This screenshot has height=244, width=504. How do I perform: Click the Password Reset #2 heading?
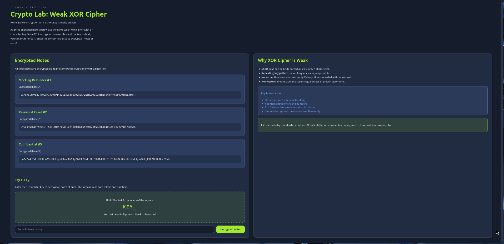pyautogui.click(x=33, y=112)
